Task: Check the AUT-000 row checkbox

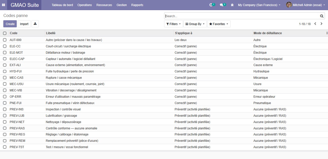Action: (5, 40)
